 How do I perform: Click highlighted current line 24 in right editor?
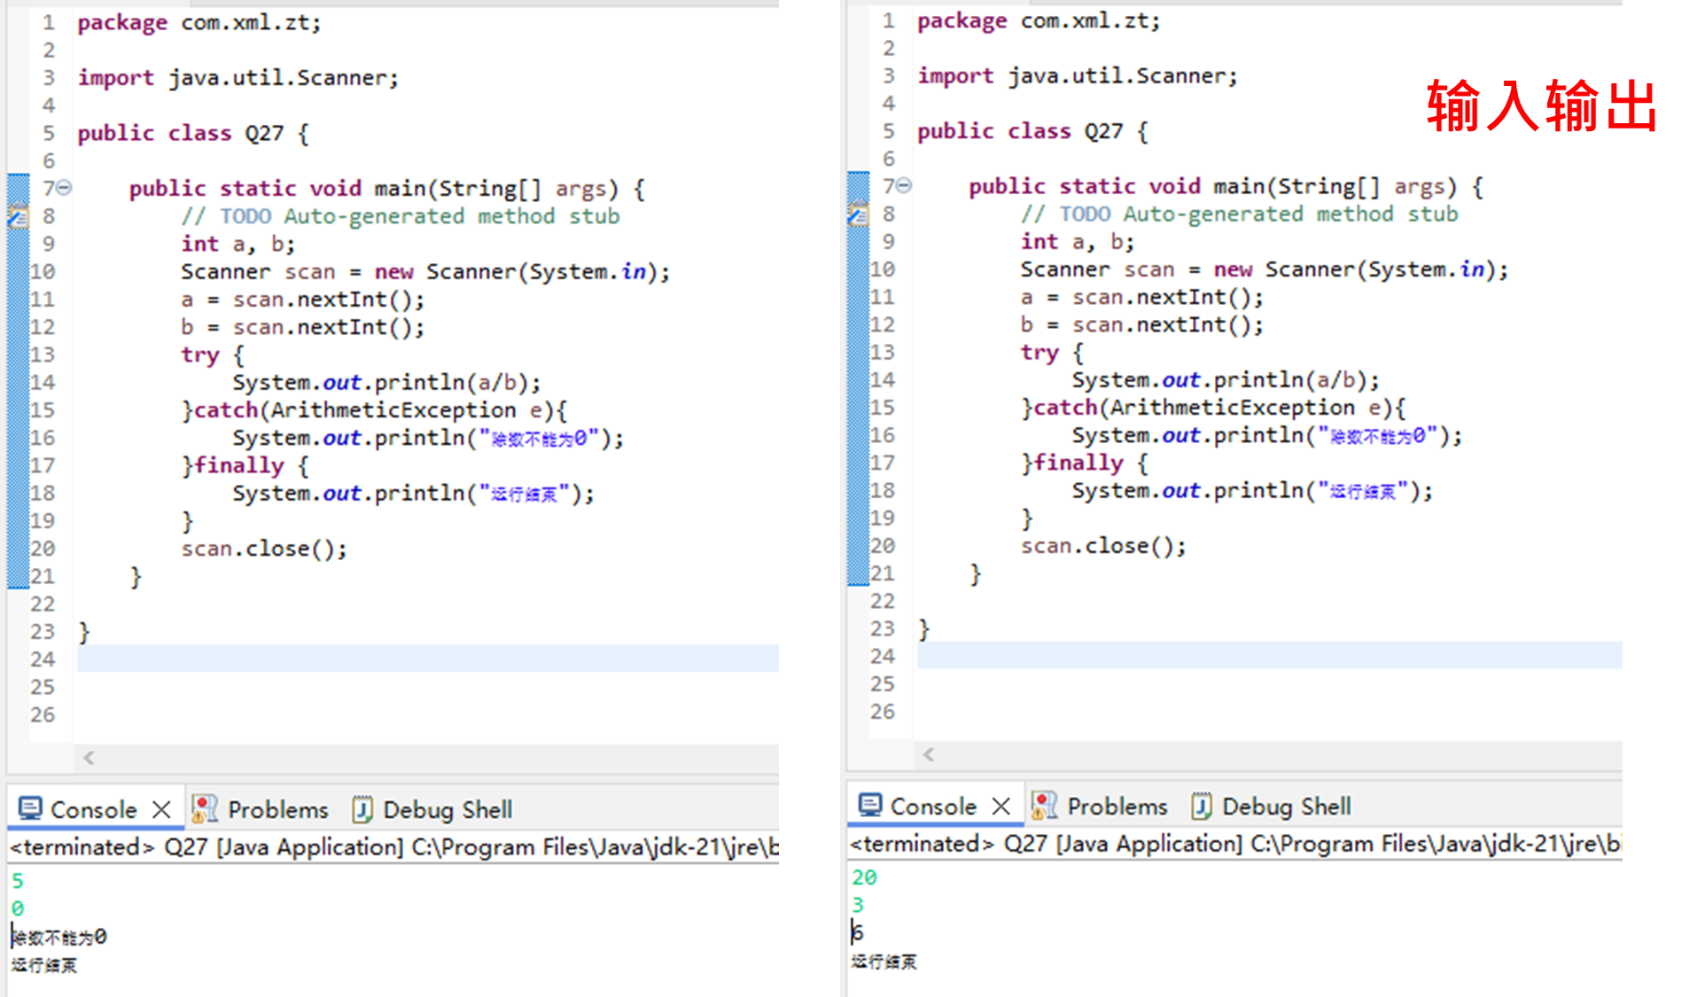point(1270,656)
